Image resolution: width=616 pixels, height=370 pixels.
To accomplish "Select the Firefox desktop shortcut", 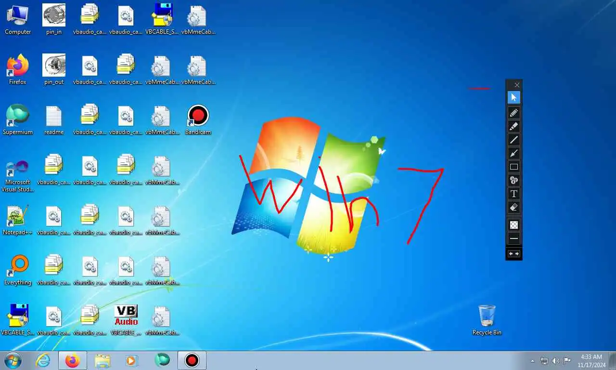I will tap(18, 70).
